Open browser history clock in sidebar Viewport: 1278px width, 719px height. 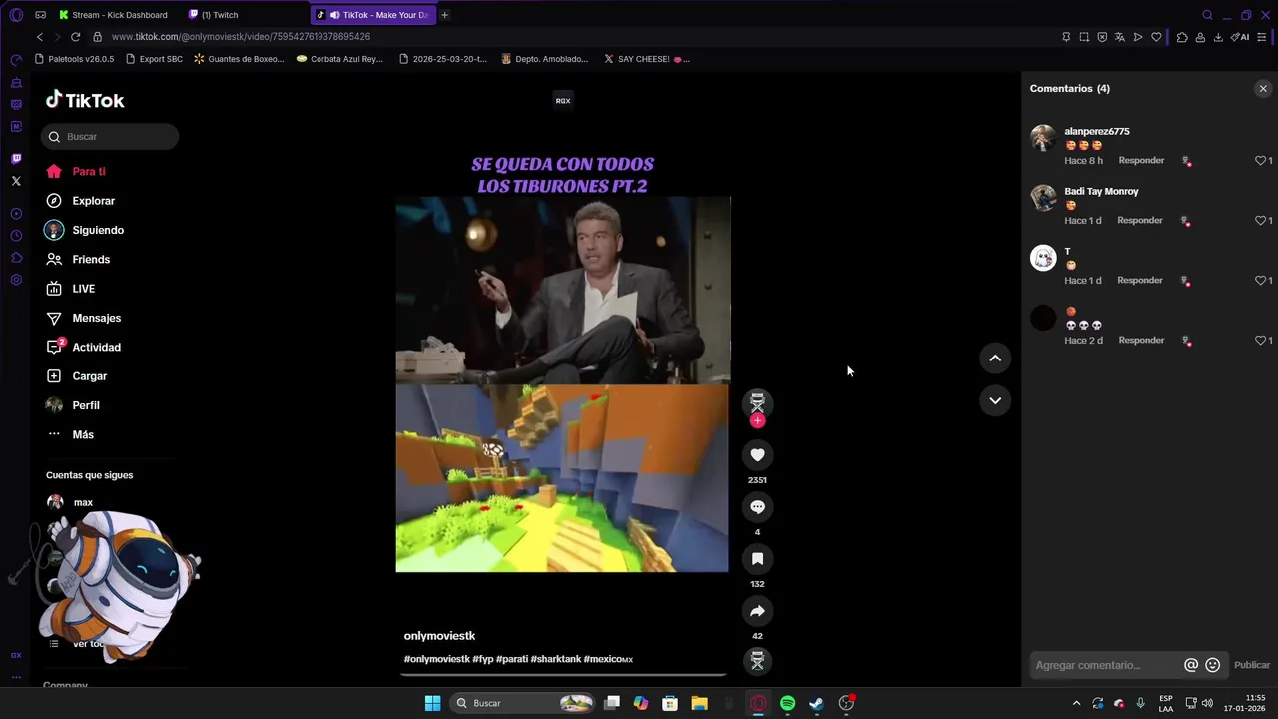16,236
